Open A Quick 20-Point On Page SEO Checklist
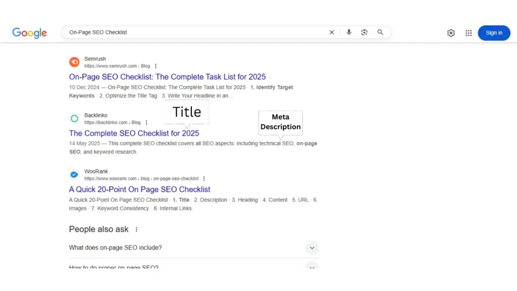The height and width of the screenshot is (291, 517). 139,189
